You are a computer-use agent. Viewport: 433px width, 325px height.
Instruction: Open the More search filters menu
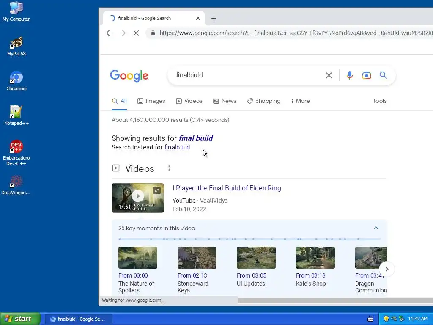coord(301,101)
